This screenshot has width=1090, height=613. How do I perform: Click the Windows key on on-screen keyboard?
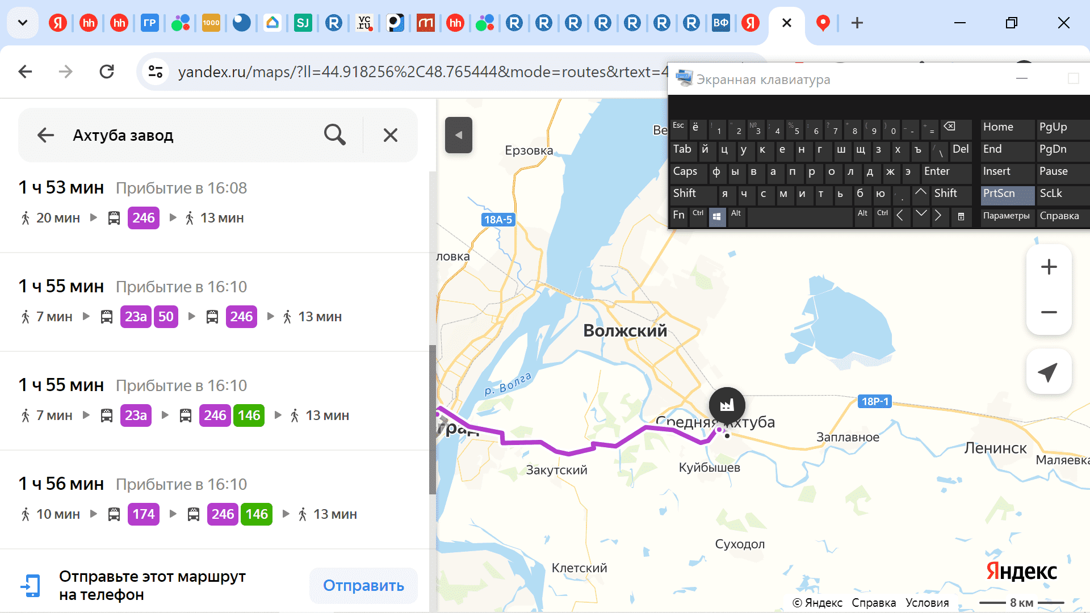click(718, 216)
